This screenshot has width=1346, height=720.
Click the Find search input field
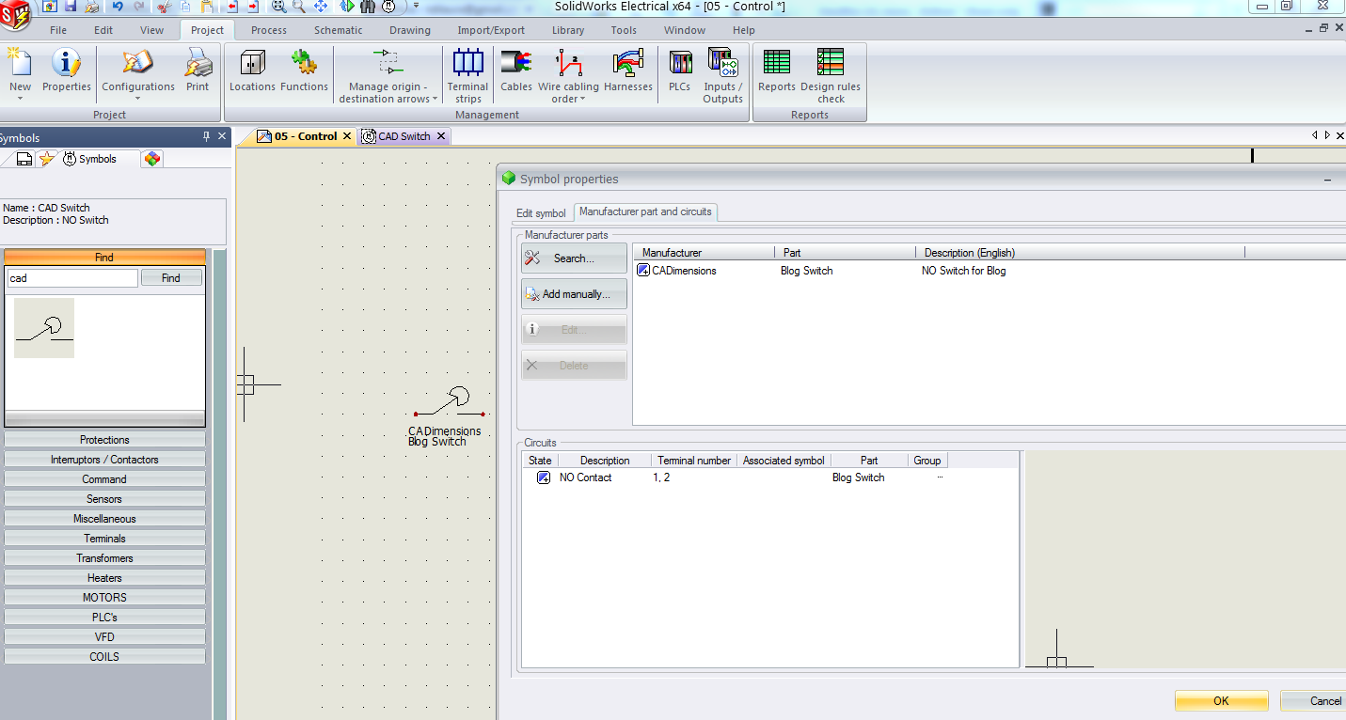(x=72, y=278)
